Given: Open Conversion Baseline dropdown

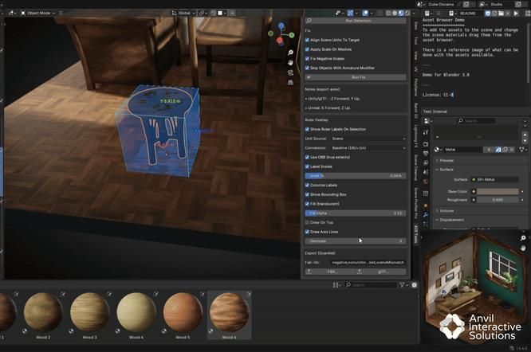Looking at the screenshot, I should click(368, 148).
